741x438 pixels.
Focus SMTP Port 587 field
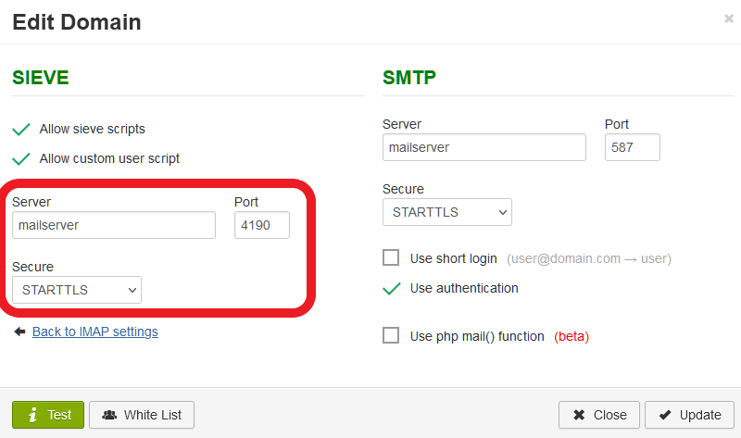(x=633, y=147)
